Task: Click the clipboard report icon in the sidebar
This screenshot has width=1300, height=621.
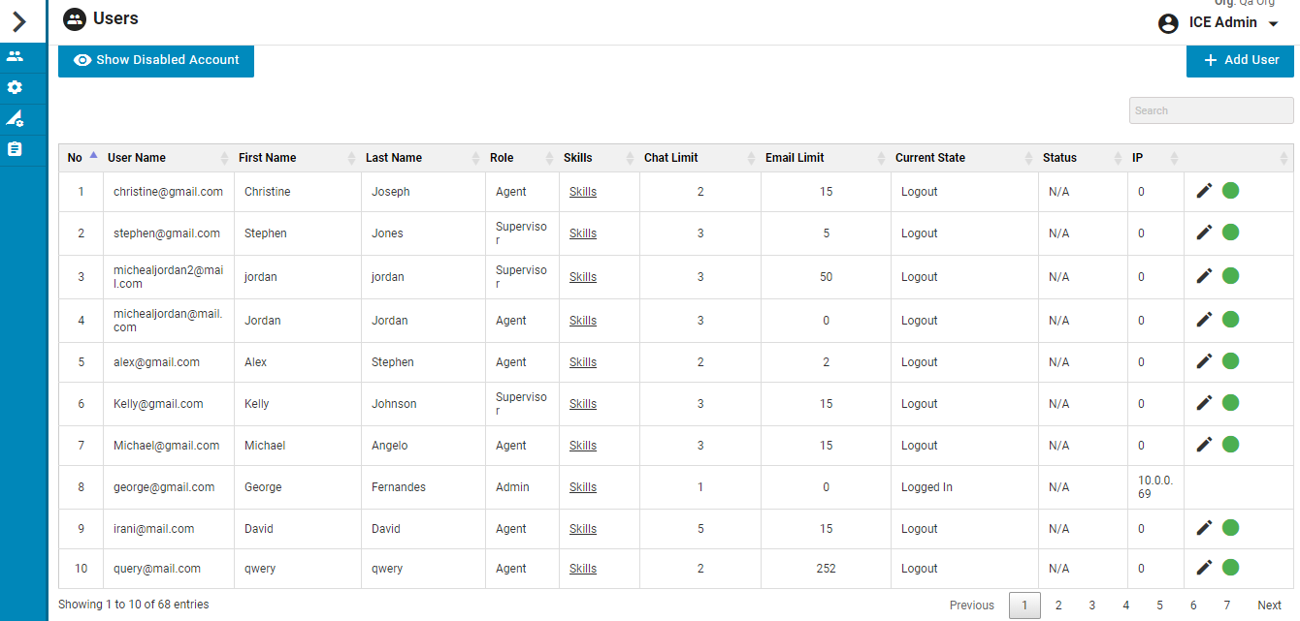Action: [x=15, y=149]
